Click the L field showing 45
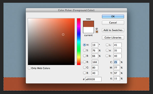Screen dimensions: 153x94 [118, 45]
